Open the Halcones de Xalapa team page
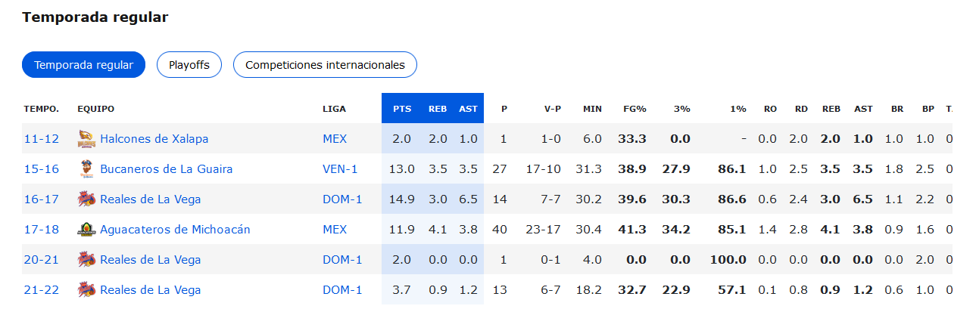Viewport: 976px width, 309px height. click(154, 139)
